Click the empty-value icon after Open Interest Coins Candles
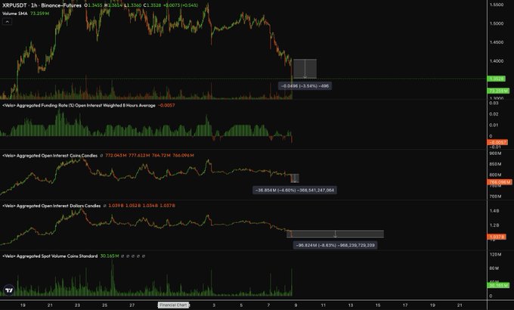This screenshot has width=514, height=310. tap(101, 156)
